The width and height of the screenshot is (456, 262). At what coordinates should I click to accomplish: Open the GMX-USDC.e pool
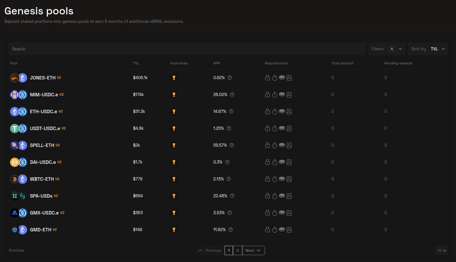pos(44,213)
